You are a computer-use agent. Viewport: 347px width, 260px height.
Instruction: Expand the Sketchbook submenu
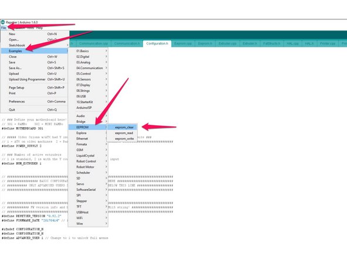(x=35, y=45)
